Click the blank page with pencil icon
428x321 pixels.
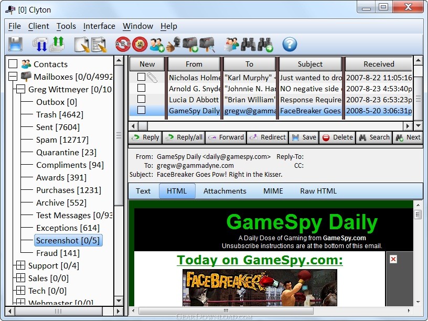(82, 44)
